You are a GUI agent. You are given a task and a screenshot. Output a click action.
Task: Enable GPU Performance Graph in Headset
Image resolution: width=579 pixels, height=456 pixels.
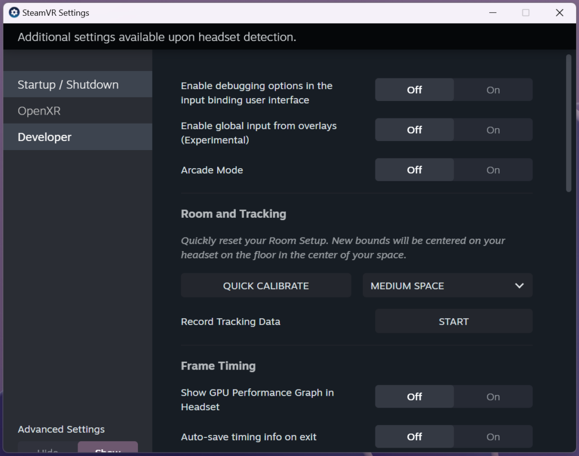coord(492,397)
